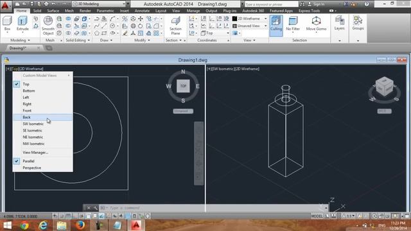
Task: Click the Drawing1 file tab
Action: (24, 48)
